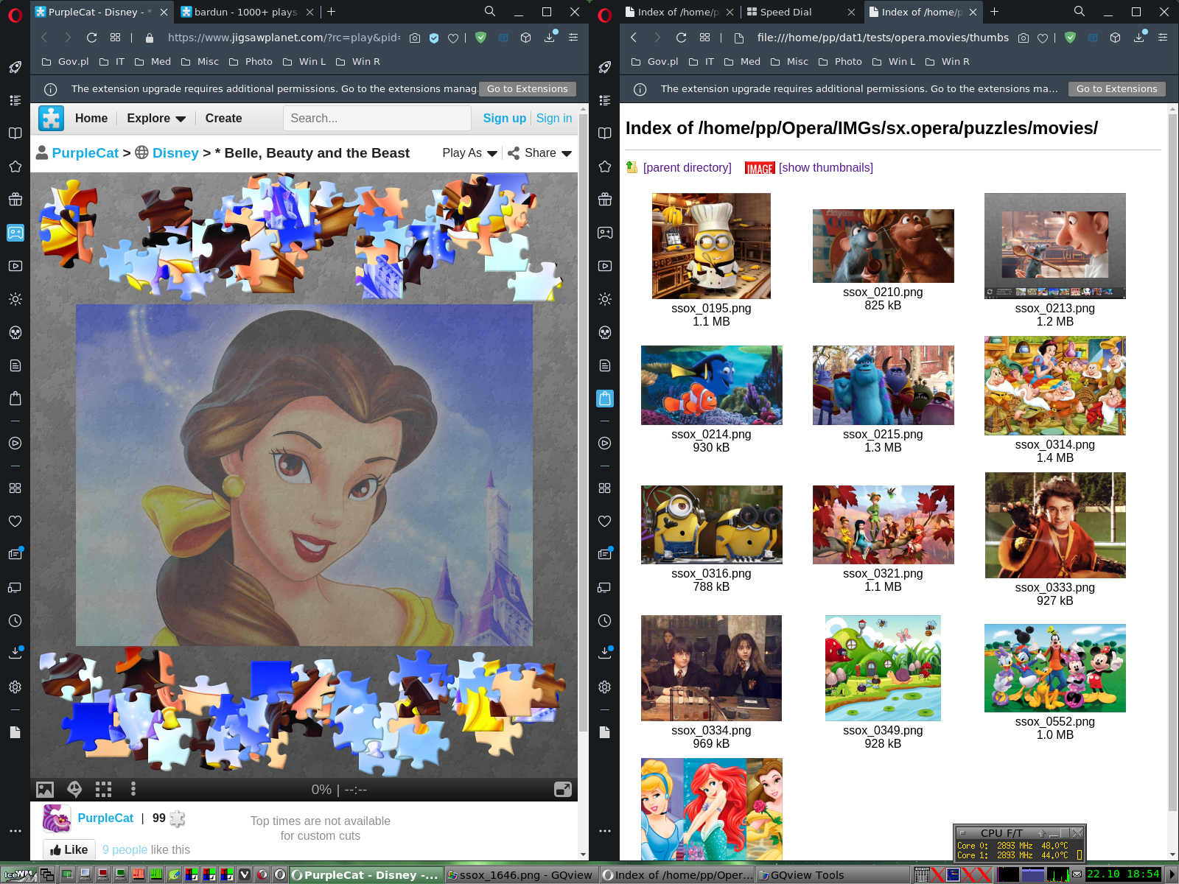The image size is (1179, 884).
Task: Open Settings gear in left Opera sidebar
Action: point(15,687)
